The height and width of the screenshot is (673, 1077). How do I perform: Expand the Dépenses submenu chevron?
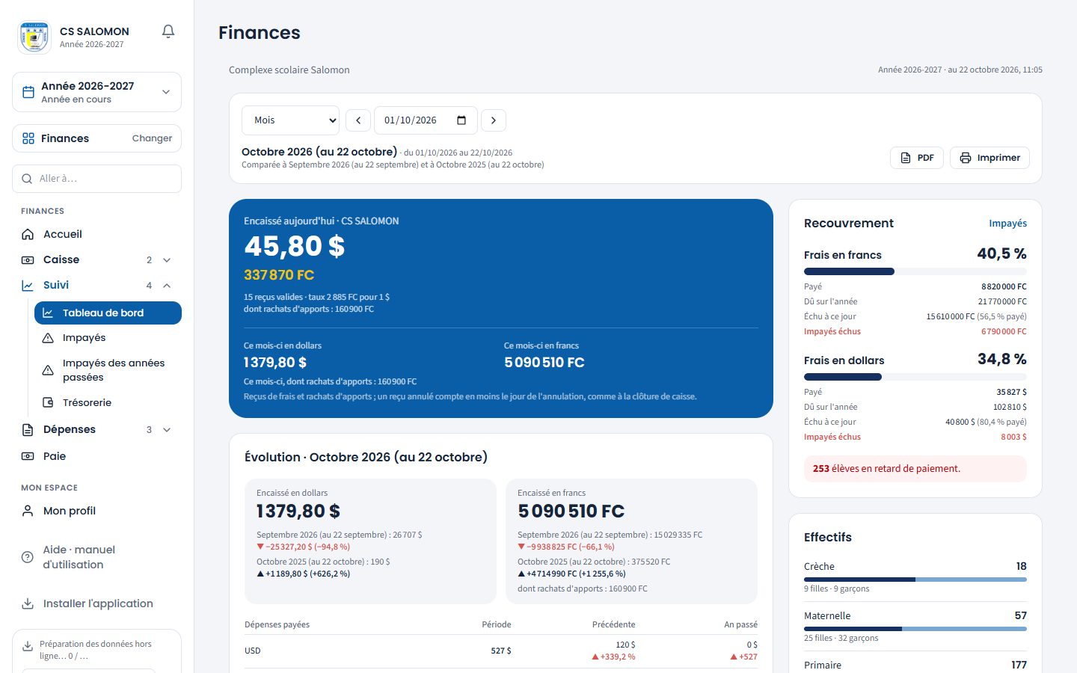167,430
